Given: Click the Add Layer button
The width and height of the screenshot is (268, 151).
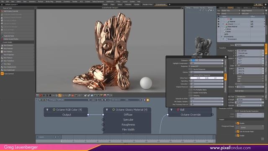Looking at the screenshot, I should coord(253,13).
